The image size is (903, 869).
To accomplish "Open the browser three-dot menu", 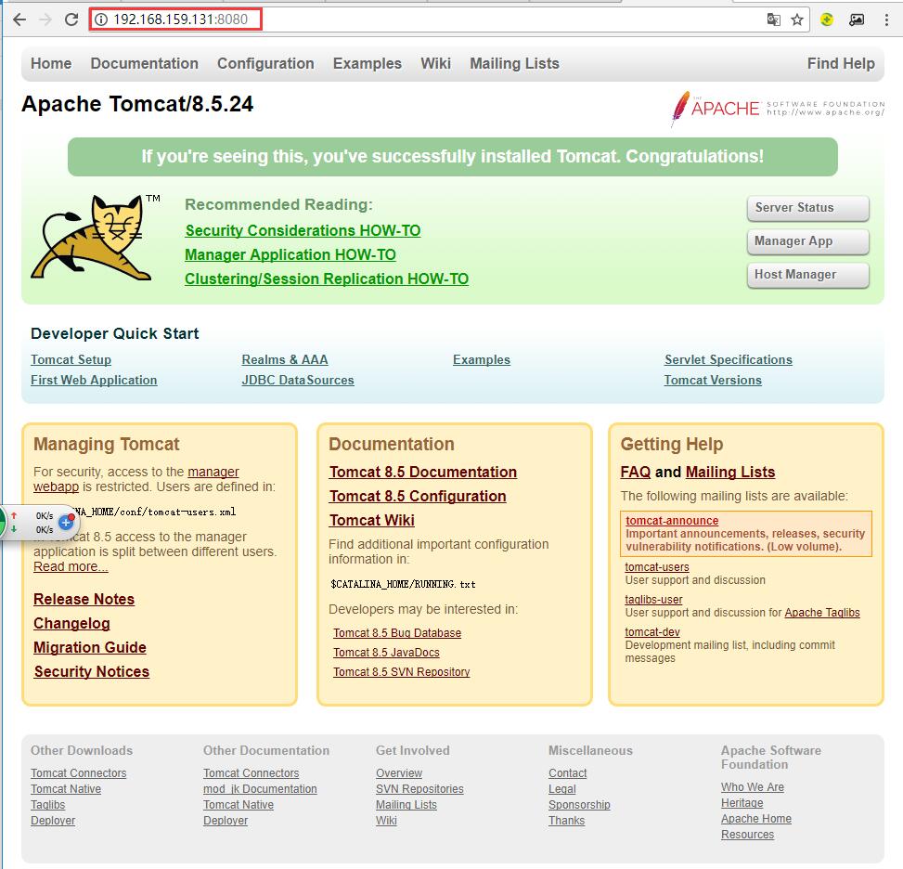I will [x=886, y=19].
